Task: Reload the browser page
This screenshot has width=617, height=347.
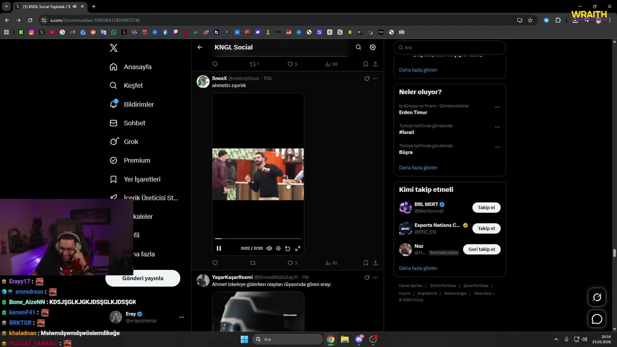Action: point(30,20)
